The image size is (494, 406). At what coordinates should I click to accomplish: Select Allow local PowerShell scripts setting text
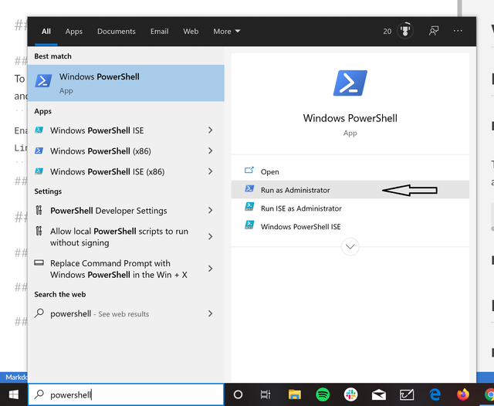click(x=119, y=237)
